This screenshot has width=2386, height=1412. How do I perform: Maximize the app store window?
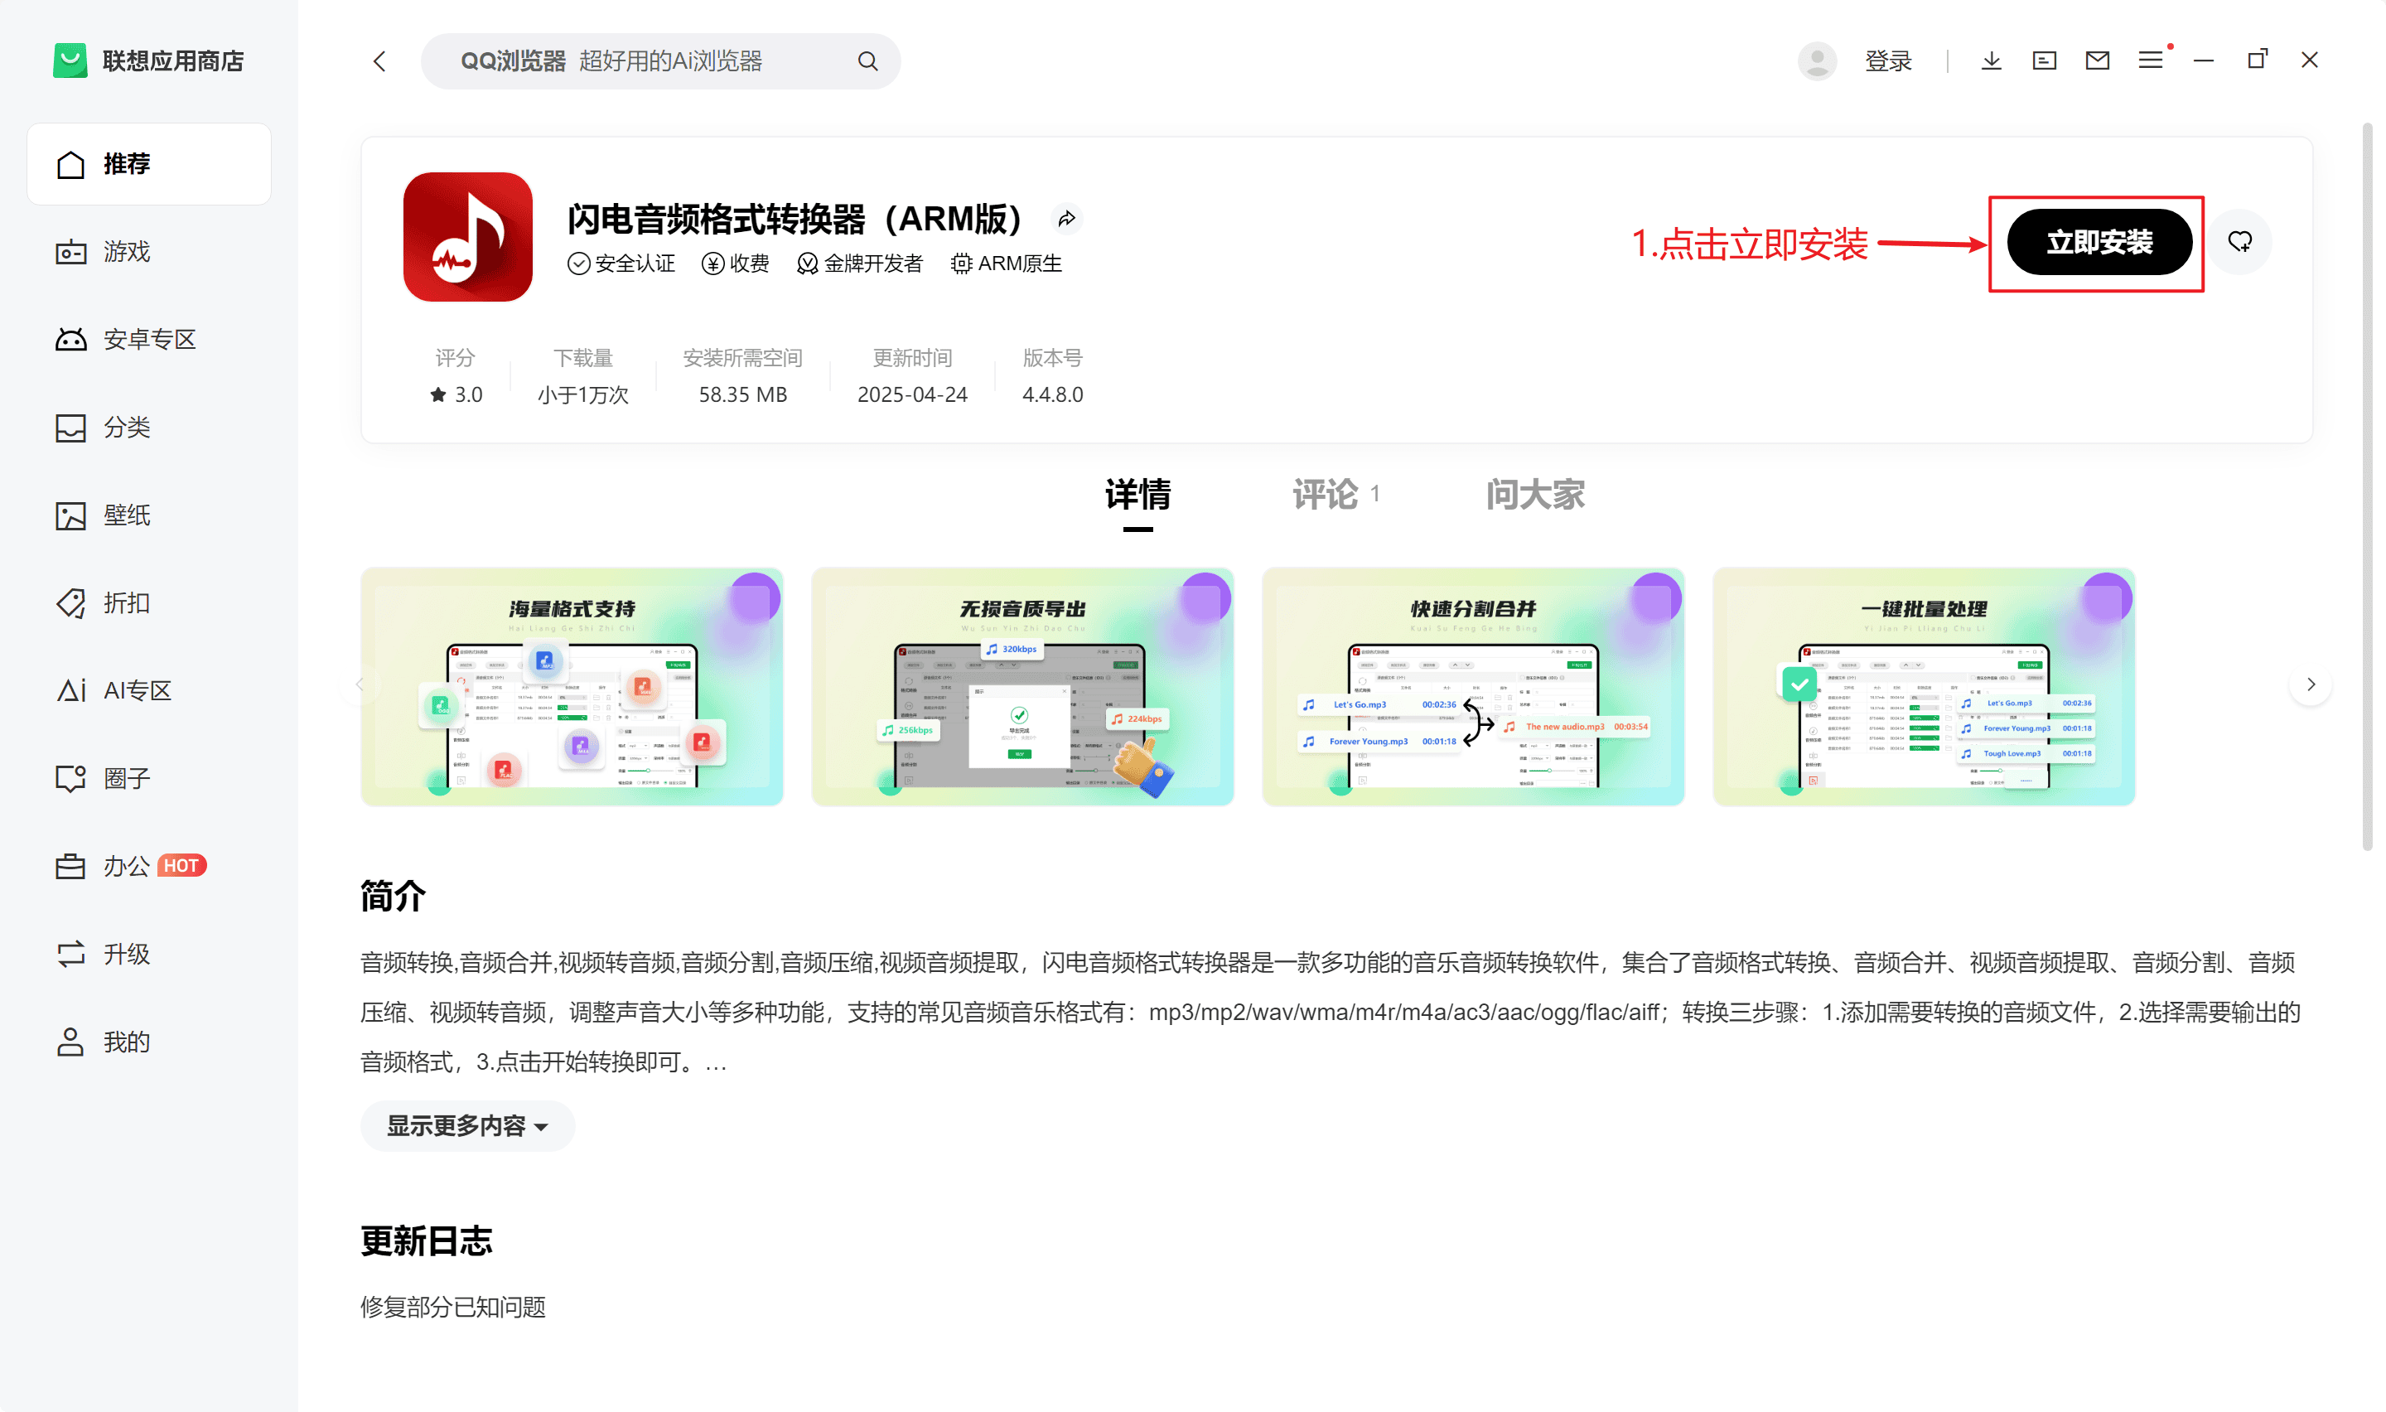pos(2257,60)
